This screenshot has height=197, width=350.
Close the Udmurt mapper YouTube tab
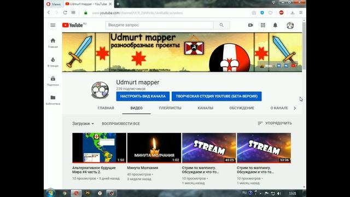point(110,4)
